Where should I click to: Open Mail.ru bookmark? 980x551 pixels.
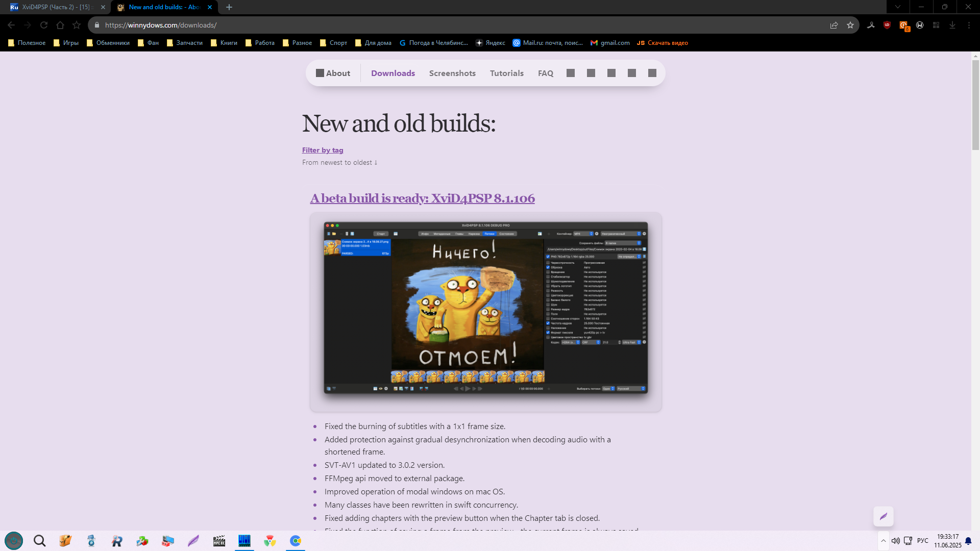coord(548,43)
